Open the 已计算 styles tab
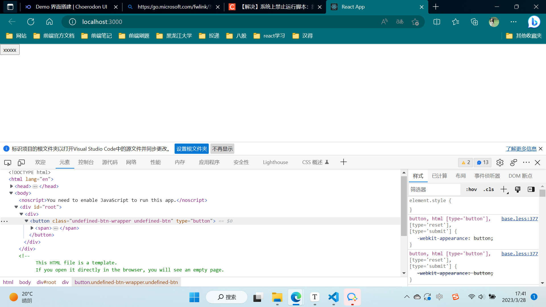The image size is (546, 307). tap(439, 176)
